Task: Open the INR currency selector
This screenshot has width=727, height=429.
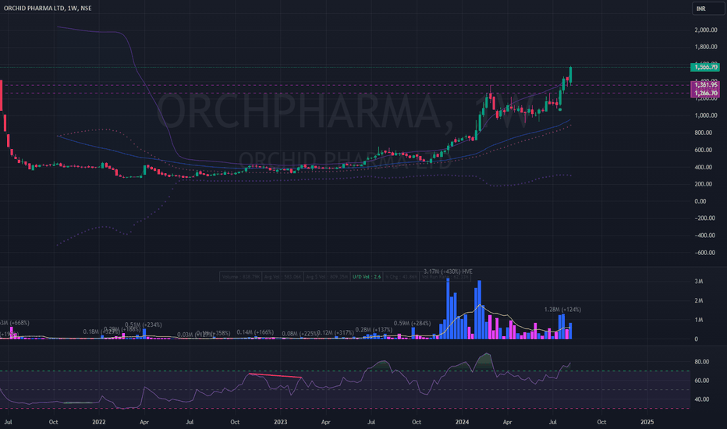Action: [x=708, y=9]
